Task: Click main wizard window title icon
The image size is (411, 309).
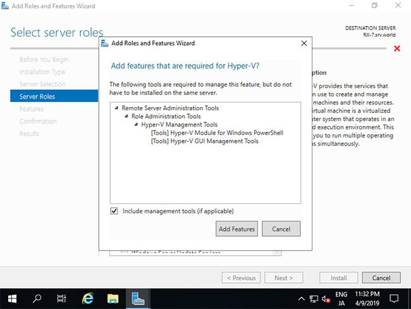Action: tap(4, 6)
